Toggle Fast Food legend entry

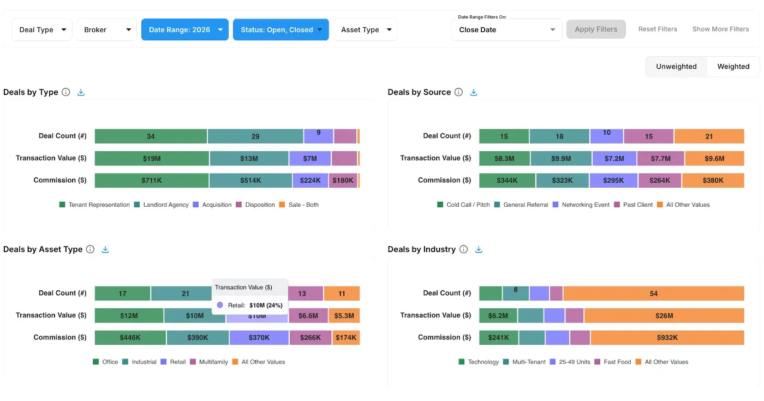coord(612,362)
